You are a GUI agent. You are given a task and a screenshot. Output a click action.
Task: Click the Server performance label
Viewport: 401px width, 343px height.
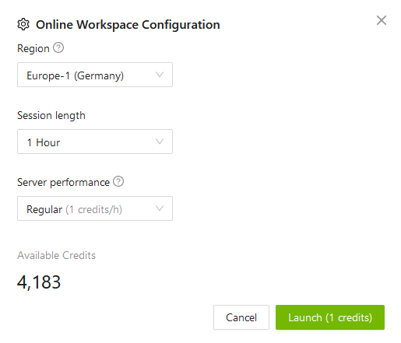coord(63,183)
